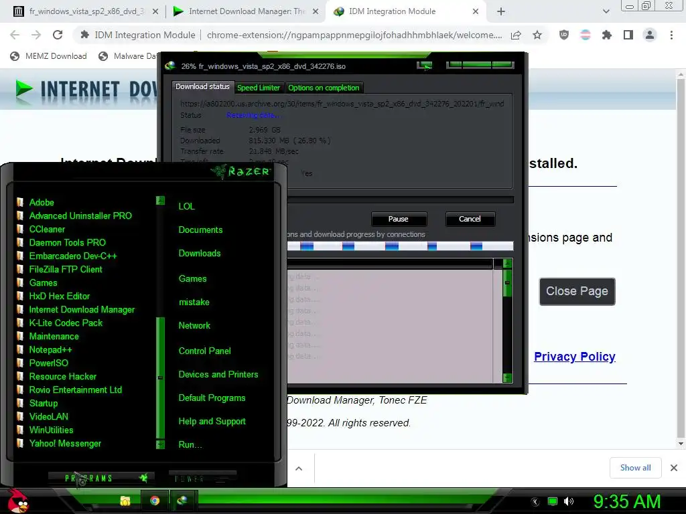Open Chrome three-dot menu
Screen dimensions: 686x514
pyautogui.click(x=671, y=35)
